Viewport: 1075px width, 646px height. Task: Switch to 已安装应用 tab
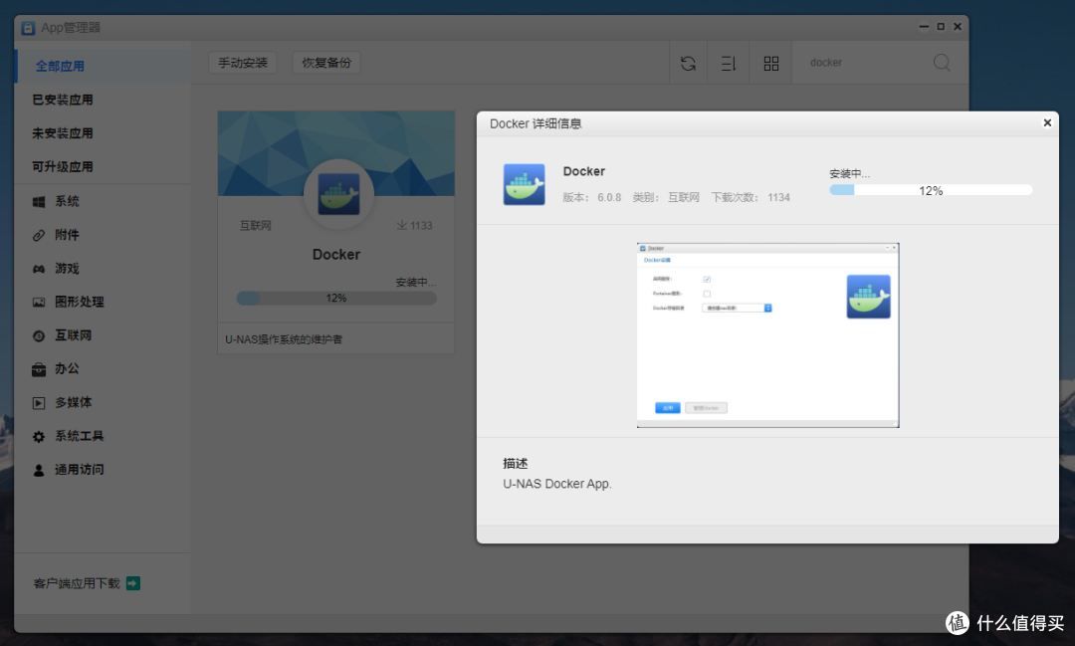[63, 100]
